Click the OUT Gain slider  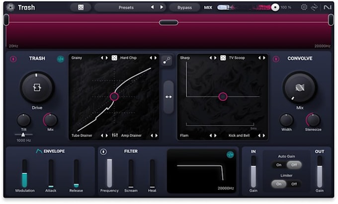coord(320,172)
